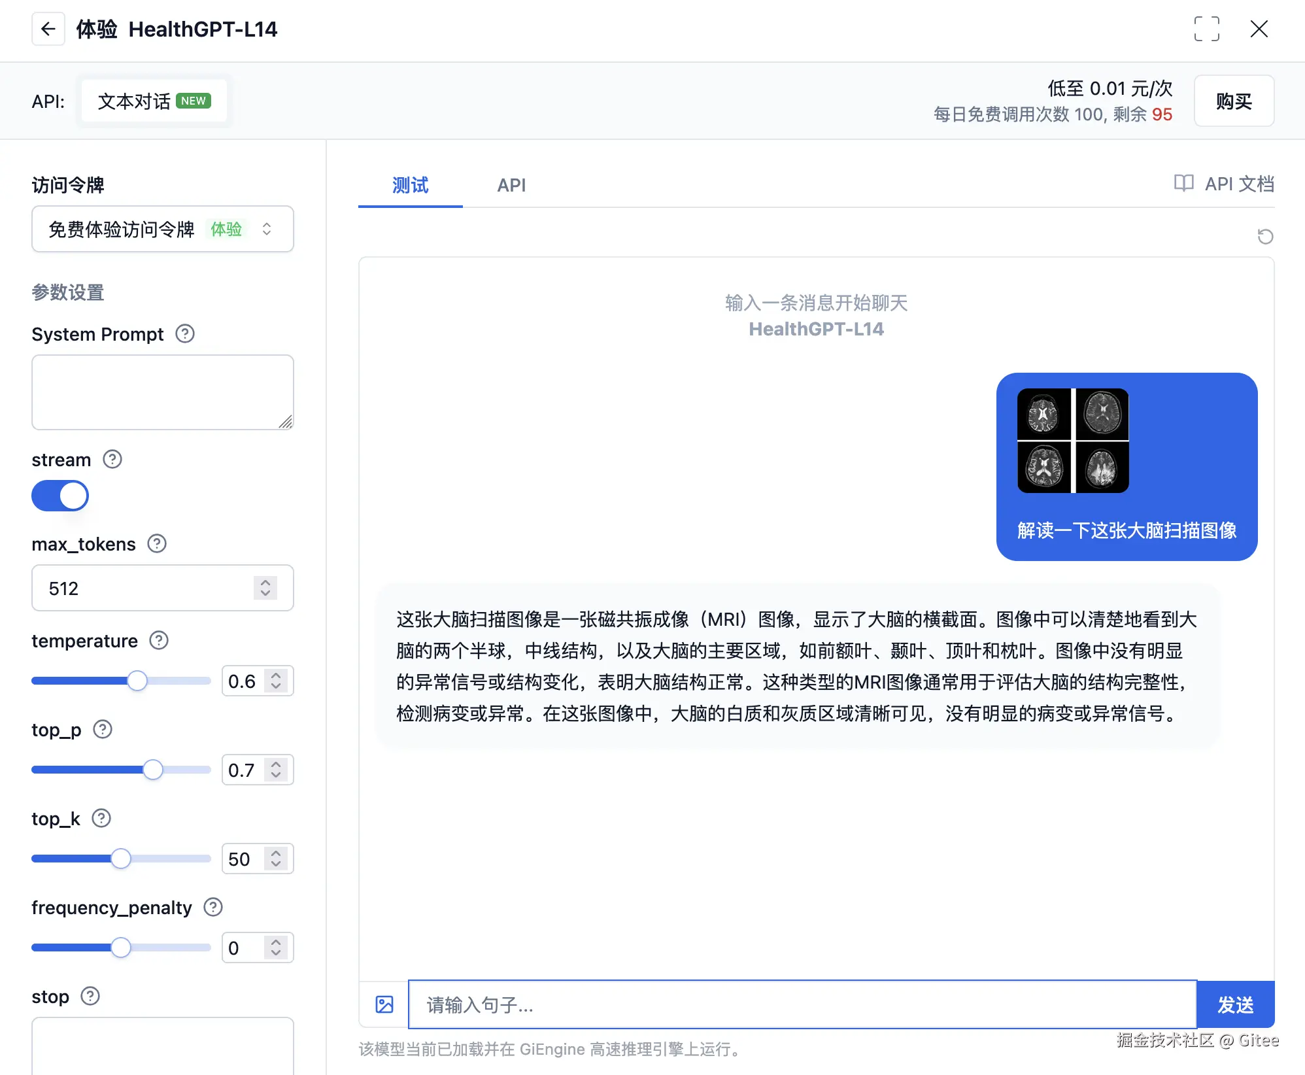Click the 购买 purchase button
The image size is (1305, 1075).
point(1234,101)
